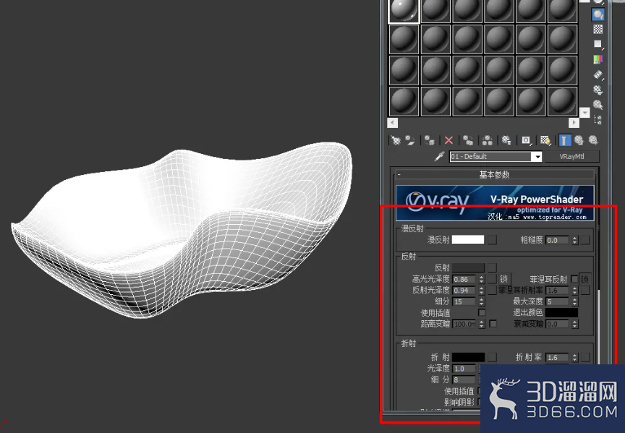Screen dimensions: 625x433
Task: Click the red X Reset Material icon
Action: [448, 140]
